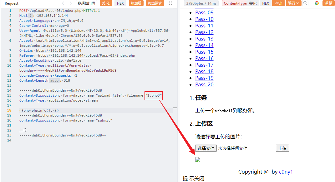Expand the Request panel to fullscreen
This screenshot has height=182, width=335.
170,3
